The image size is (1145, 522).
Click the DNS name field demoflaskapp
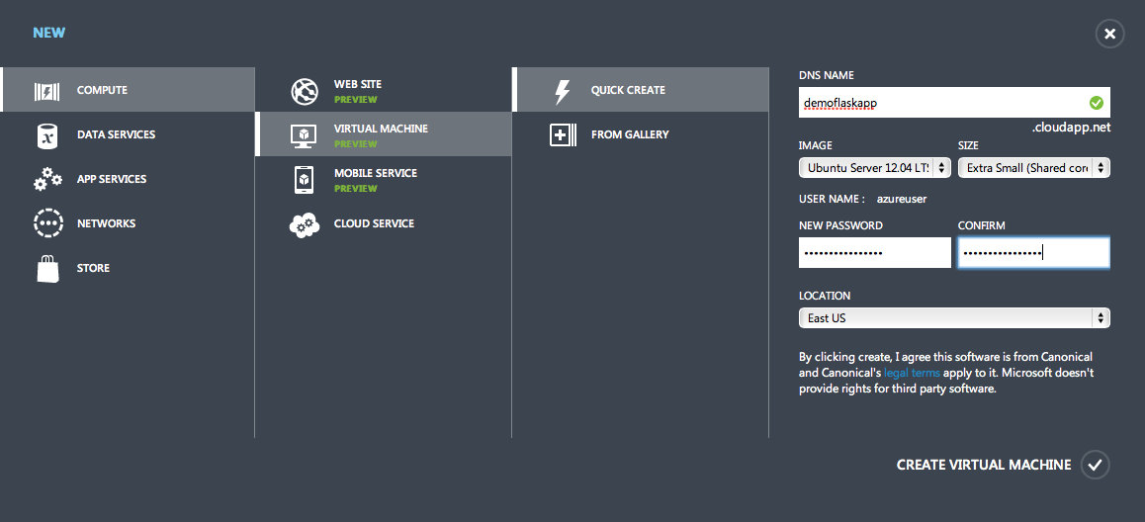pos(954,103)
